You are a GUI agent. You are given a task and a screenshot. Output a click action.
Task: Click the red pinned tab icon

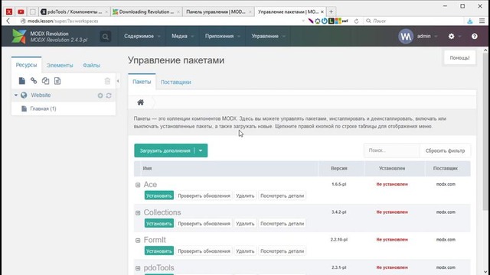(9, 12)
